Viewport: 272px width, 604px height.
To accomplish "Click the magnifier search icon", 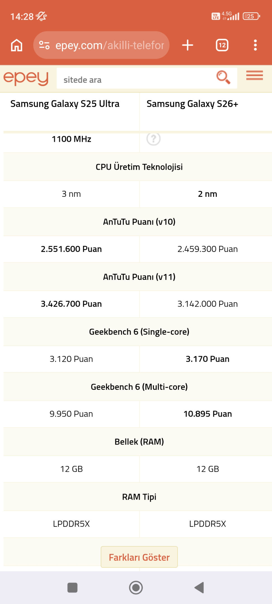I will coord(223,77).
